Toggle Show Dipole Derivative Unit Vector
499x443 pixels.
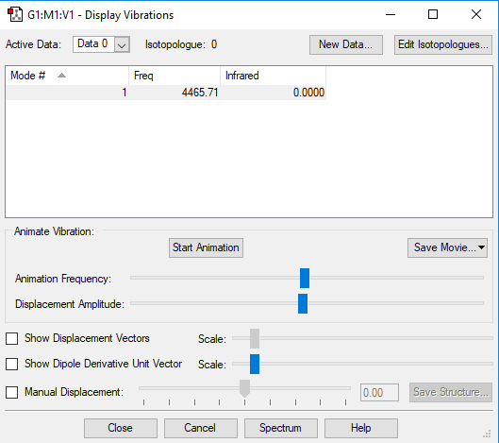[11, 364]
